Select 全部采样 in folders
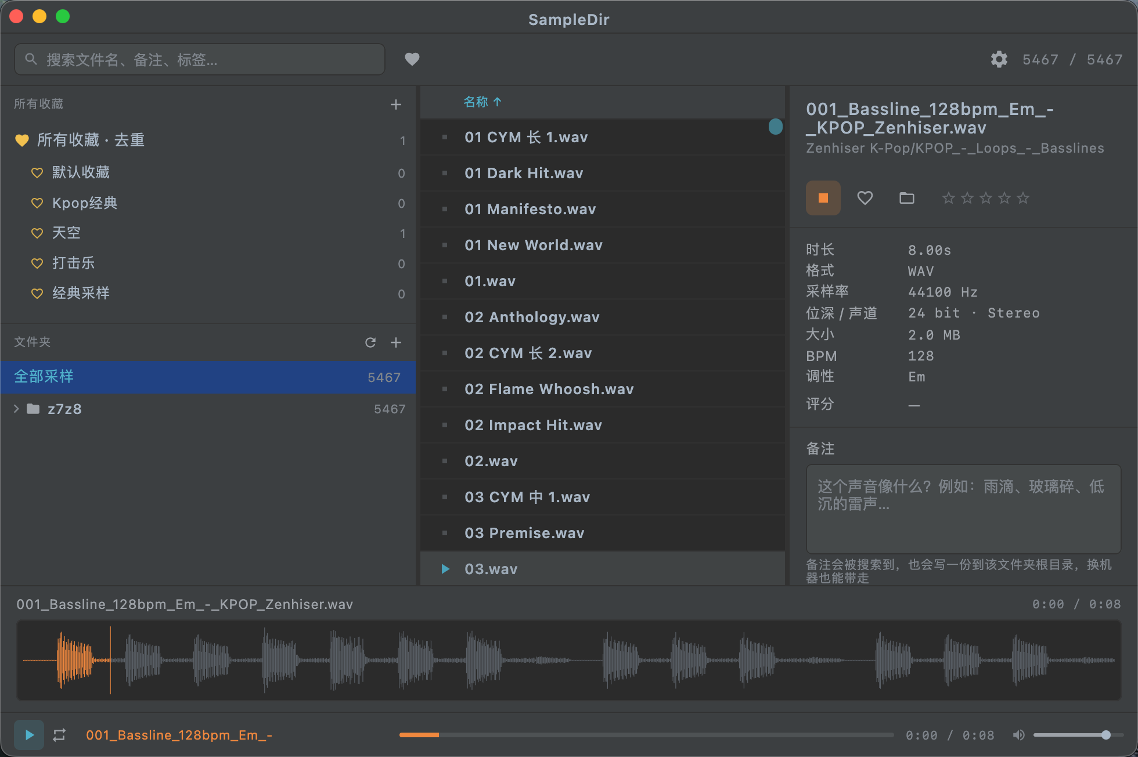Screen dimensions: 1138x757 (x=208, y=377)
